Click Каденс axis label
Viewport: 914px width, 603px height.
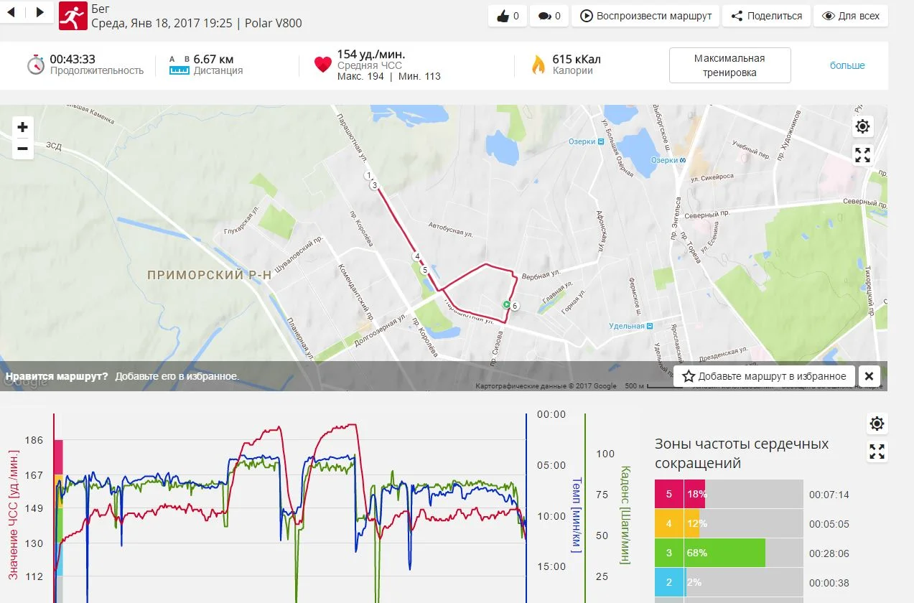point(625,514)
